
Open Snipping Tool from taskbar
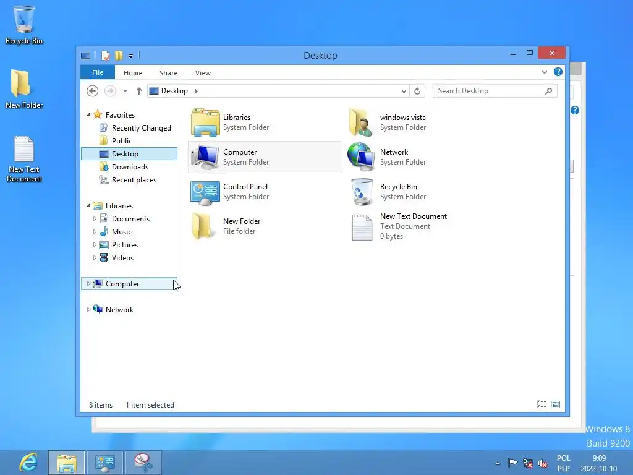143,463
